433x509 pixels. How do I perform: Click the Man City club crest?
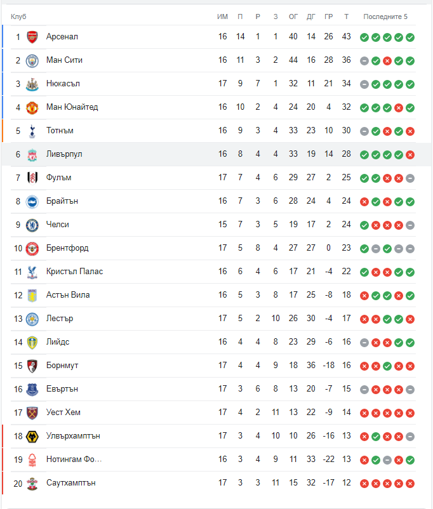pyautogui.click(x=32, y=61)
